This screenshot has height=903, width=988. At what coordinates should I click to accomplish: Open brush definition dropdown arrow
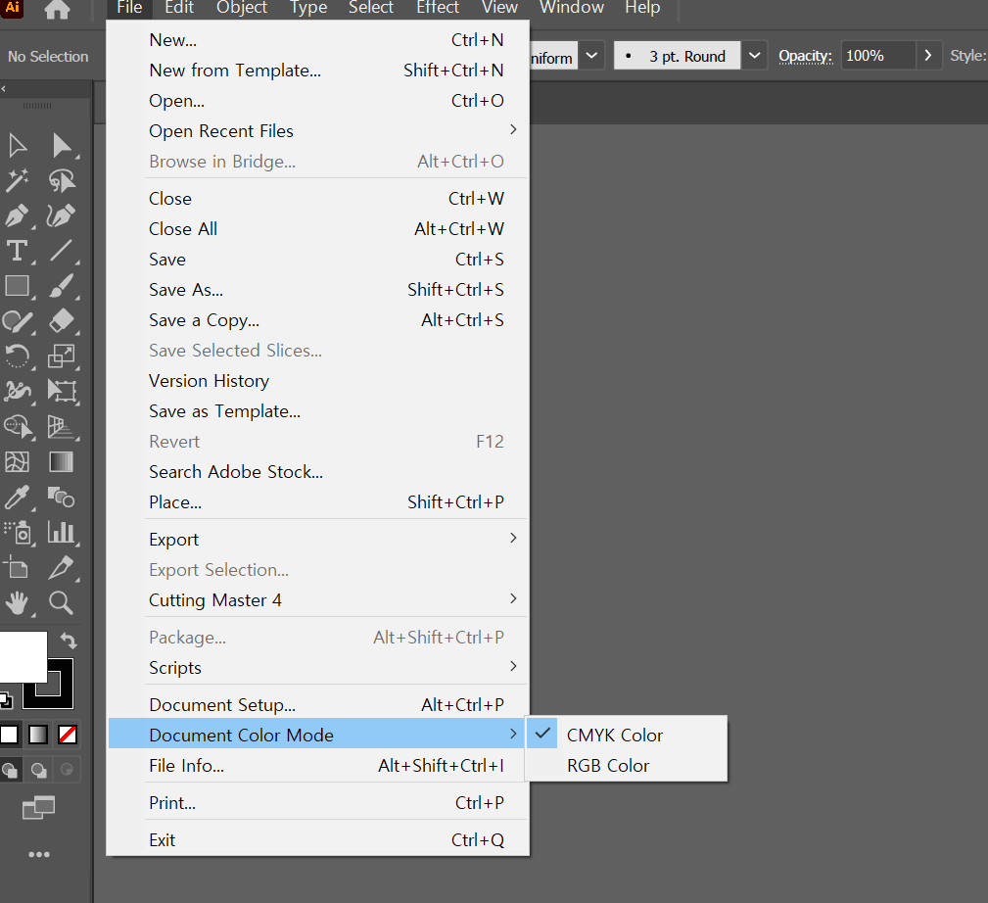(x=754, y=56)
